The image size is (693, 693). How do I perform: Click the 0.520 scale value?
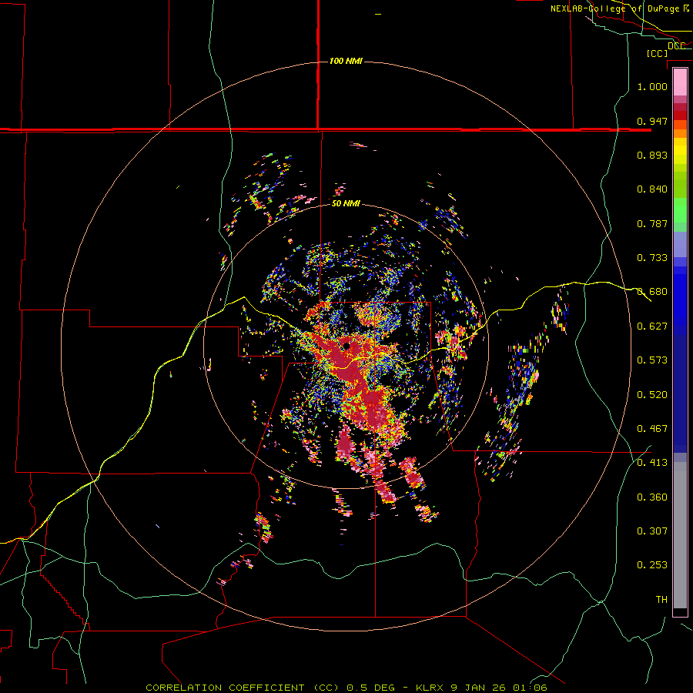(652, 395)
